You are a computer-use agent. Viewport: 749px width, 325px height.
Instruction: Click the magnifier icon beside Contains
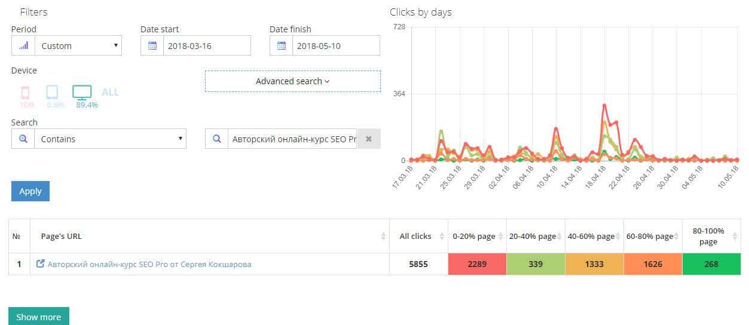23,139
